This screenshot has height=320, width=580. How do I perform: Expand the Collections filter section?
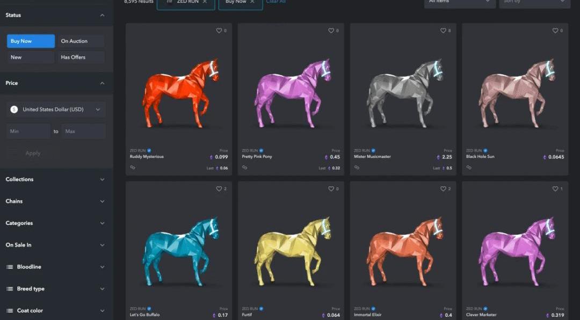(56, 179)
